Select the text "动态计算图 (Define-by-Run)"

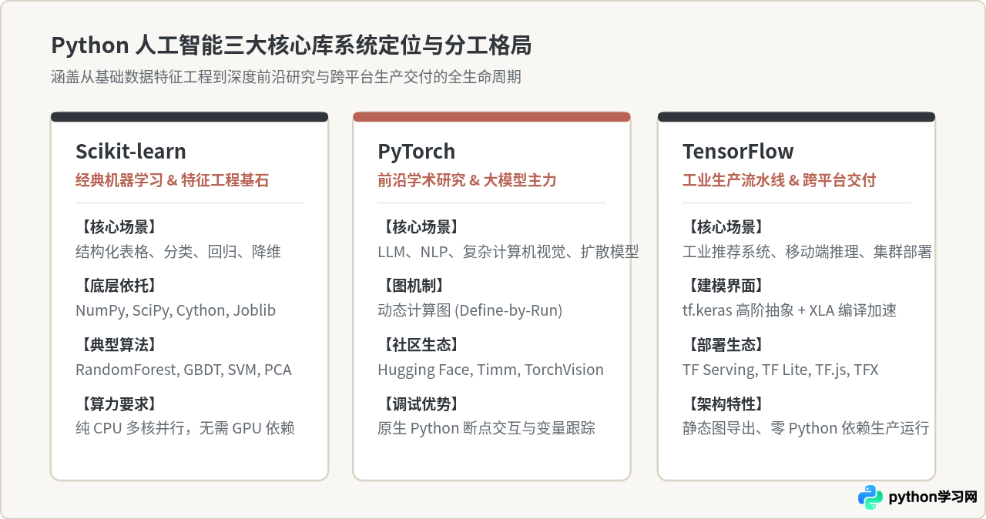coord(470,310)
